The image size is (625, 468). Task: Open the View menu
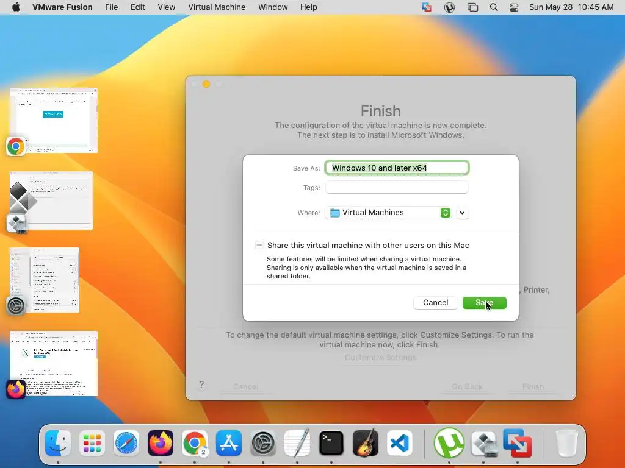click(166, 7)
